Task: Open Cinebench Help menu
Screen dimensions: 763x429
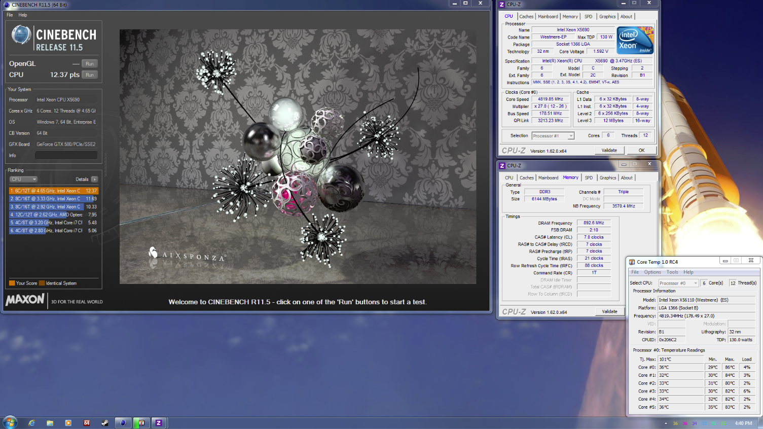Action: [x=23, y=15]
